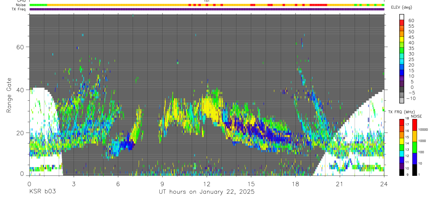Click the 9 hour tick label on time axis
This screenshot has height=199, width=432.
coord(162,184)
